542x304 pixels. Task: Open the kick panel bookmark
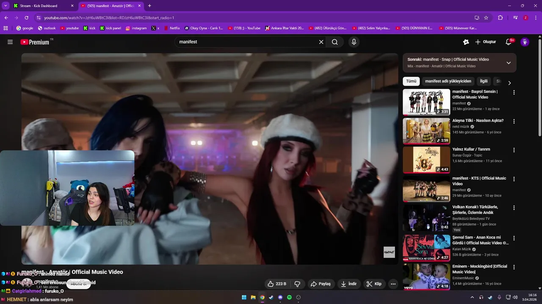[111, 28]
